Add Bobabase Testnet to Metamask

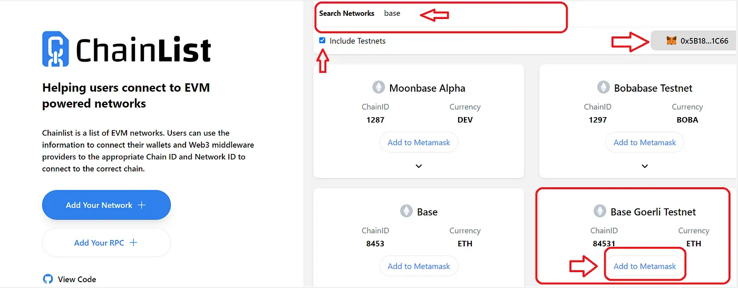pyautogui.click(x=644, y=142)
